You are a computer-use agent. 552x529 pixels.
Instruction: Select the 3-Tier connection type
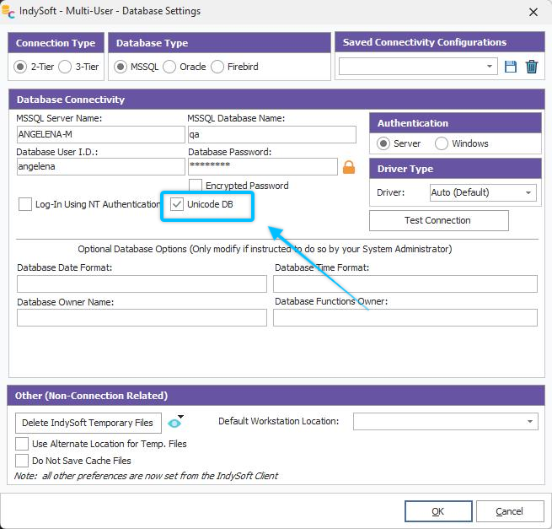tap(65, 67)
